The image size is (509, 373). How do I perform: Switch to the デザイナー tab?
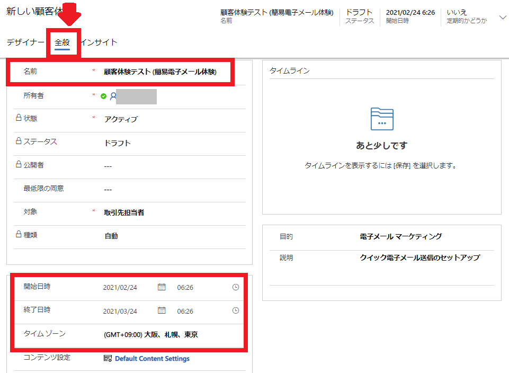25,42
